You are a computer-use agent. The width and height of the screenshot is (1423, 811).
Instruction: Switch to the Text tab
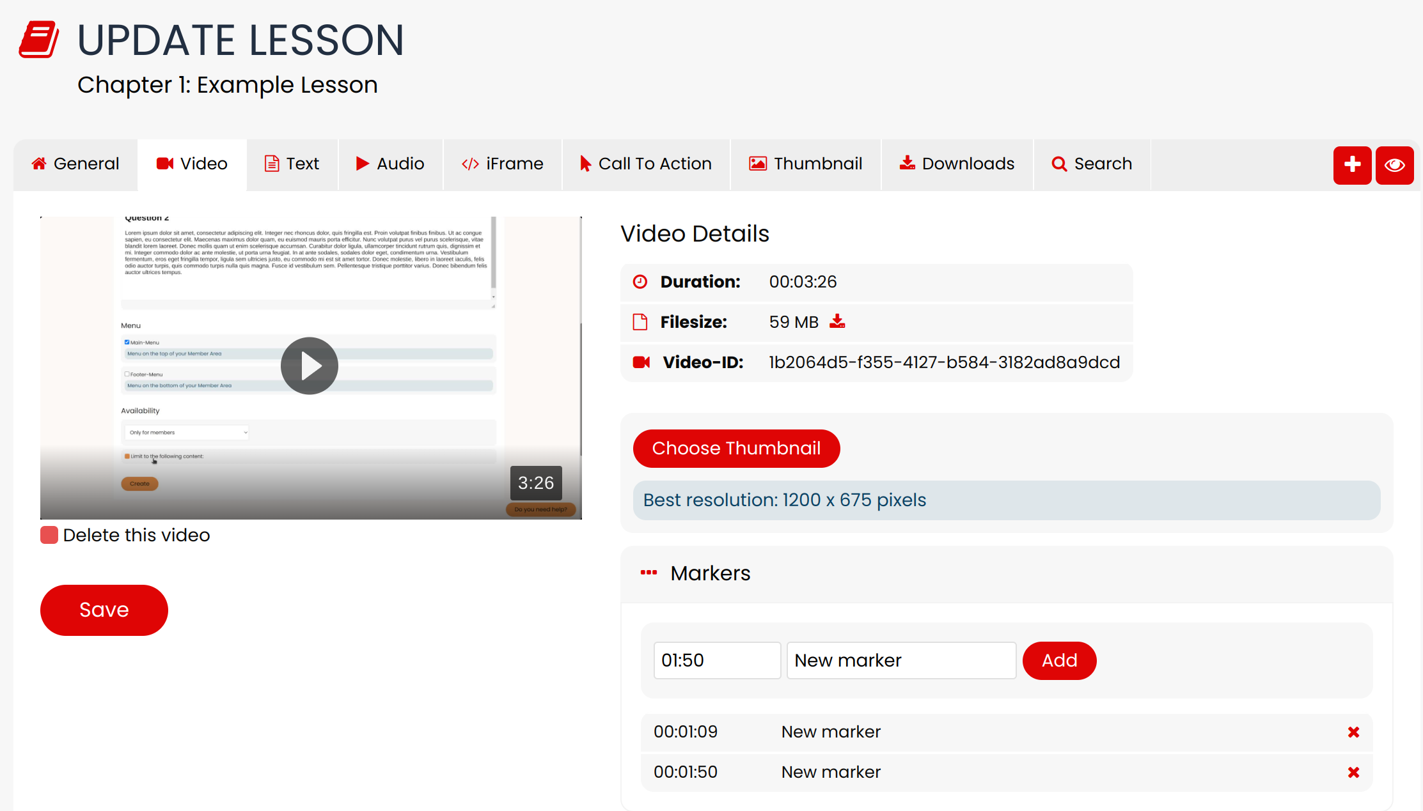point(292,164)
